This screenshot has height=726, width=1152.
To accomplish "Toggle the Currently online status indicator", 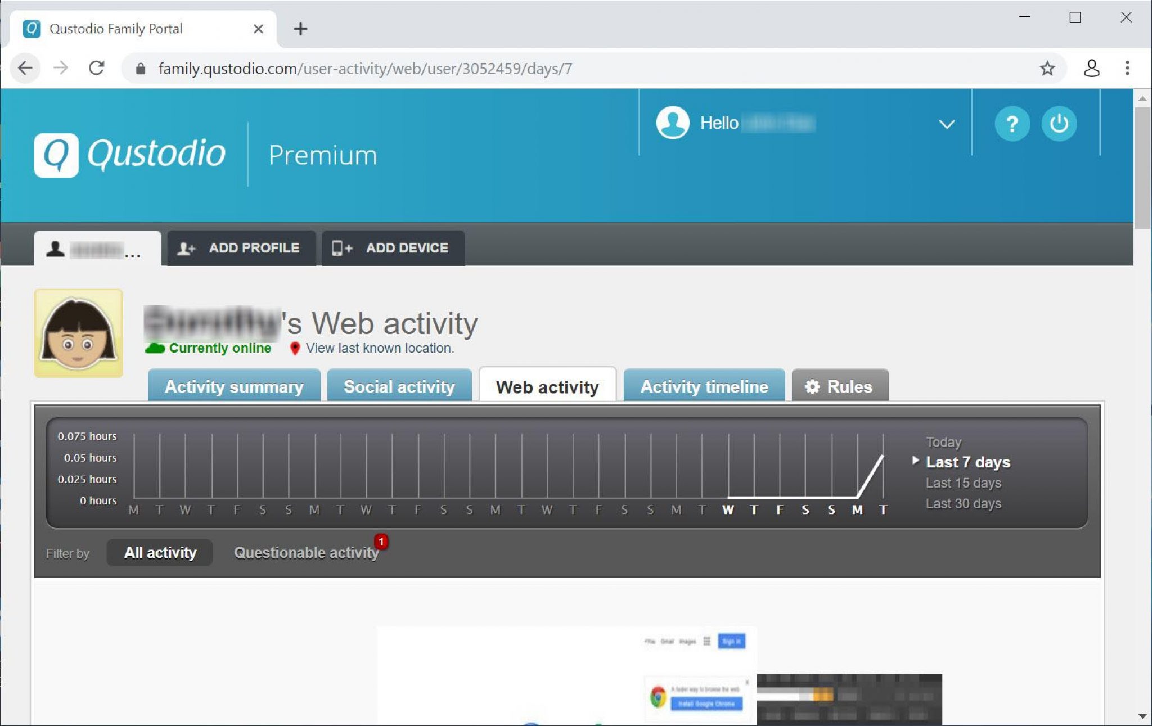I will pos(210,348).
